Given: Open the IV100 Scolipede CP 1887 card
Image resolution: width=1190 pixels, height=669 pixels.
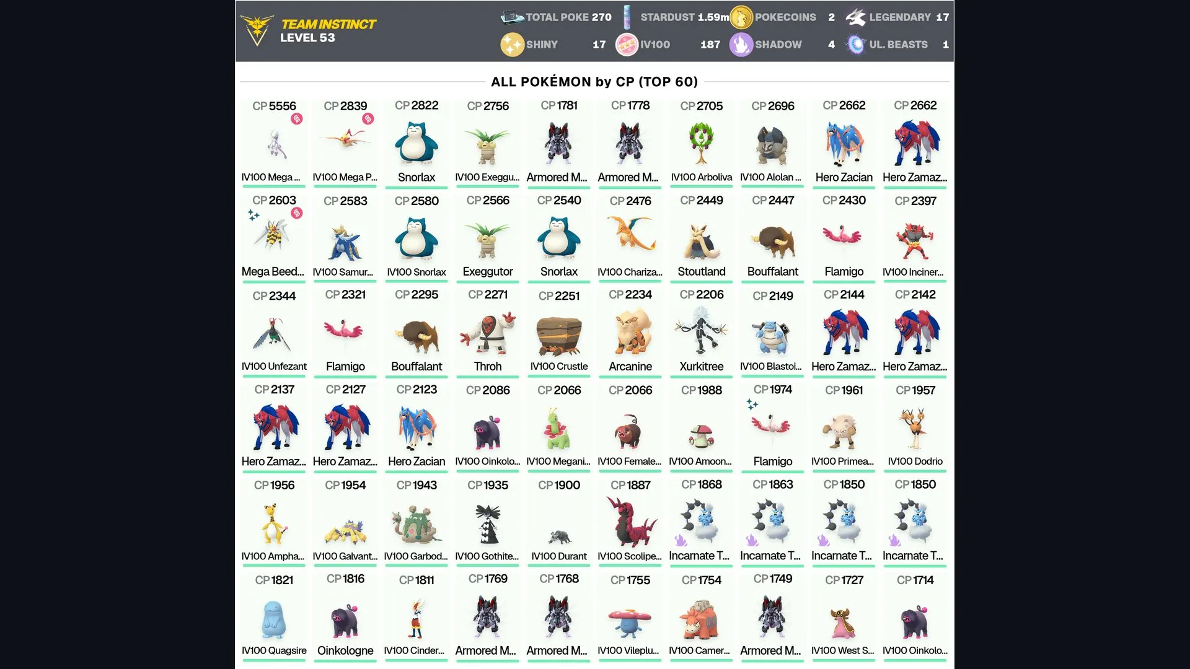Looking at the screenshot, I should pyautogui.click(x=630, y=522).
